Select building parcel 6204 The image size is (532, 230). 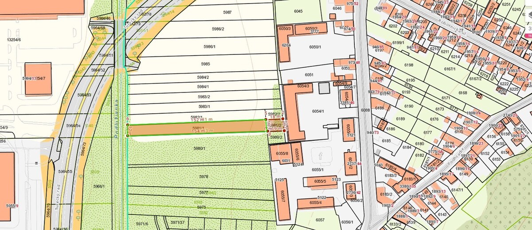[x=286, y=45]
